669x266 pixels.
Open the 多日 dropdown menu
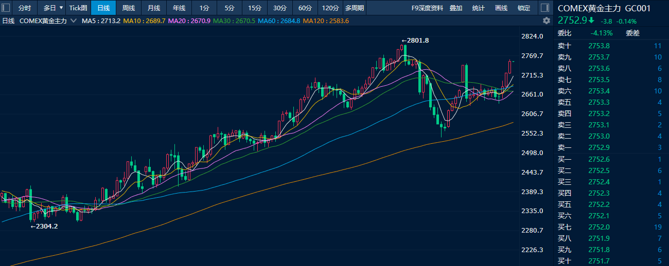click(x=53, y=8)
